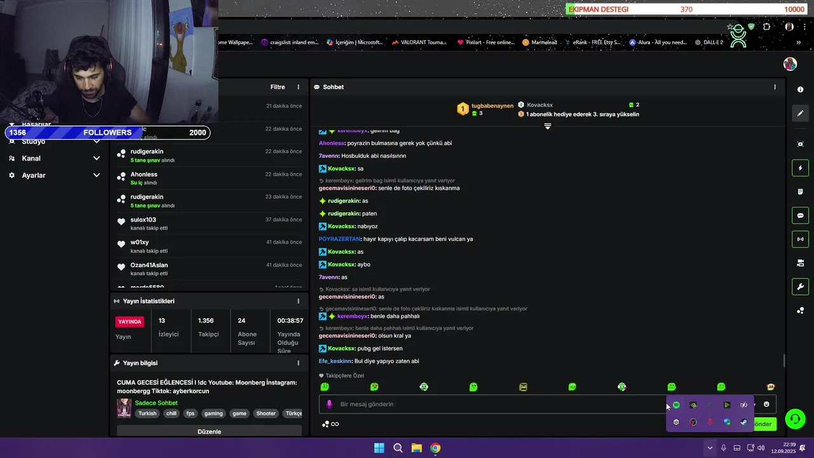Show more bookmarks with double chevron

(799, 43)
